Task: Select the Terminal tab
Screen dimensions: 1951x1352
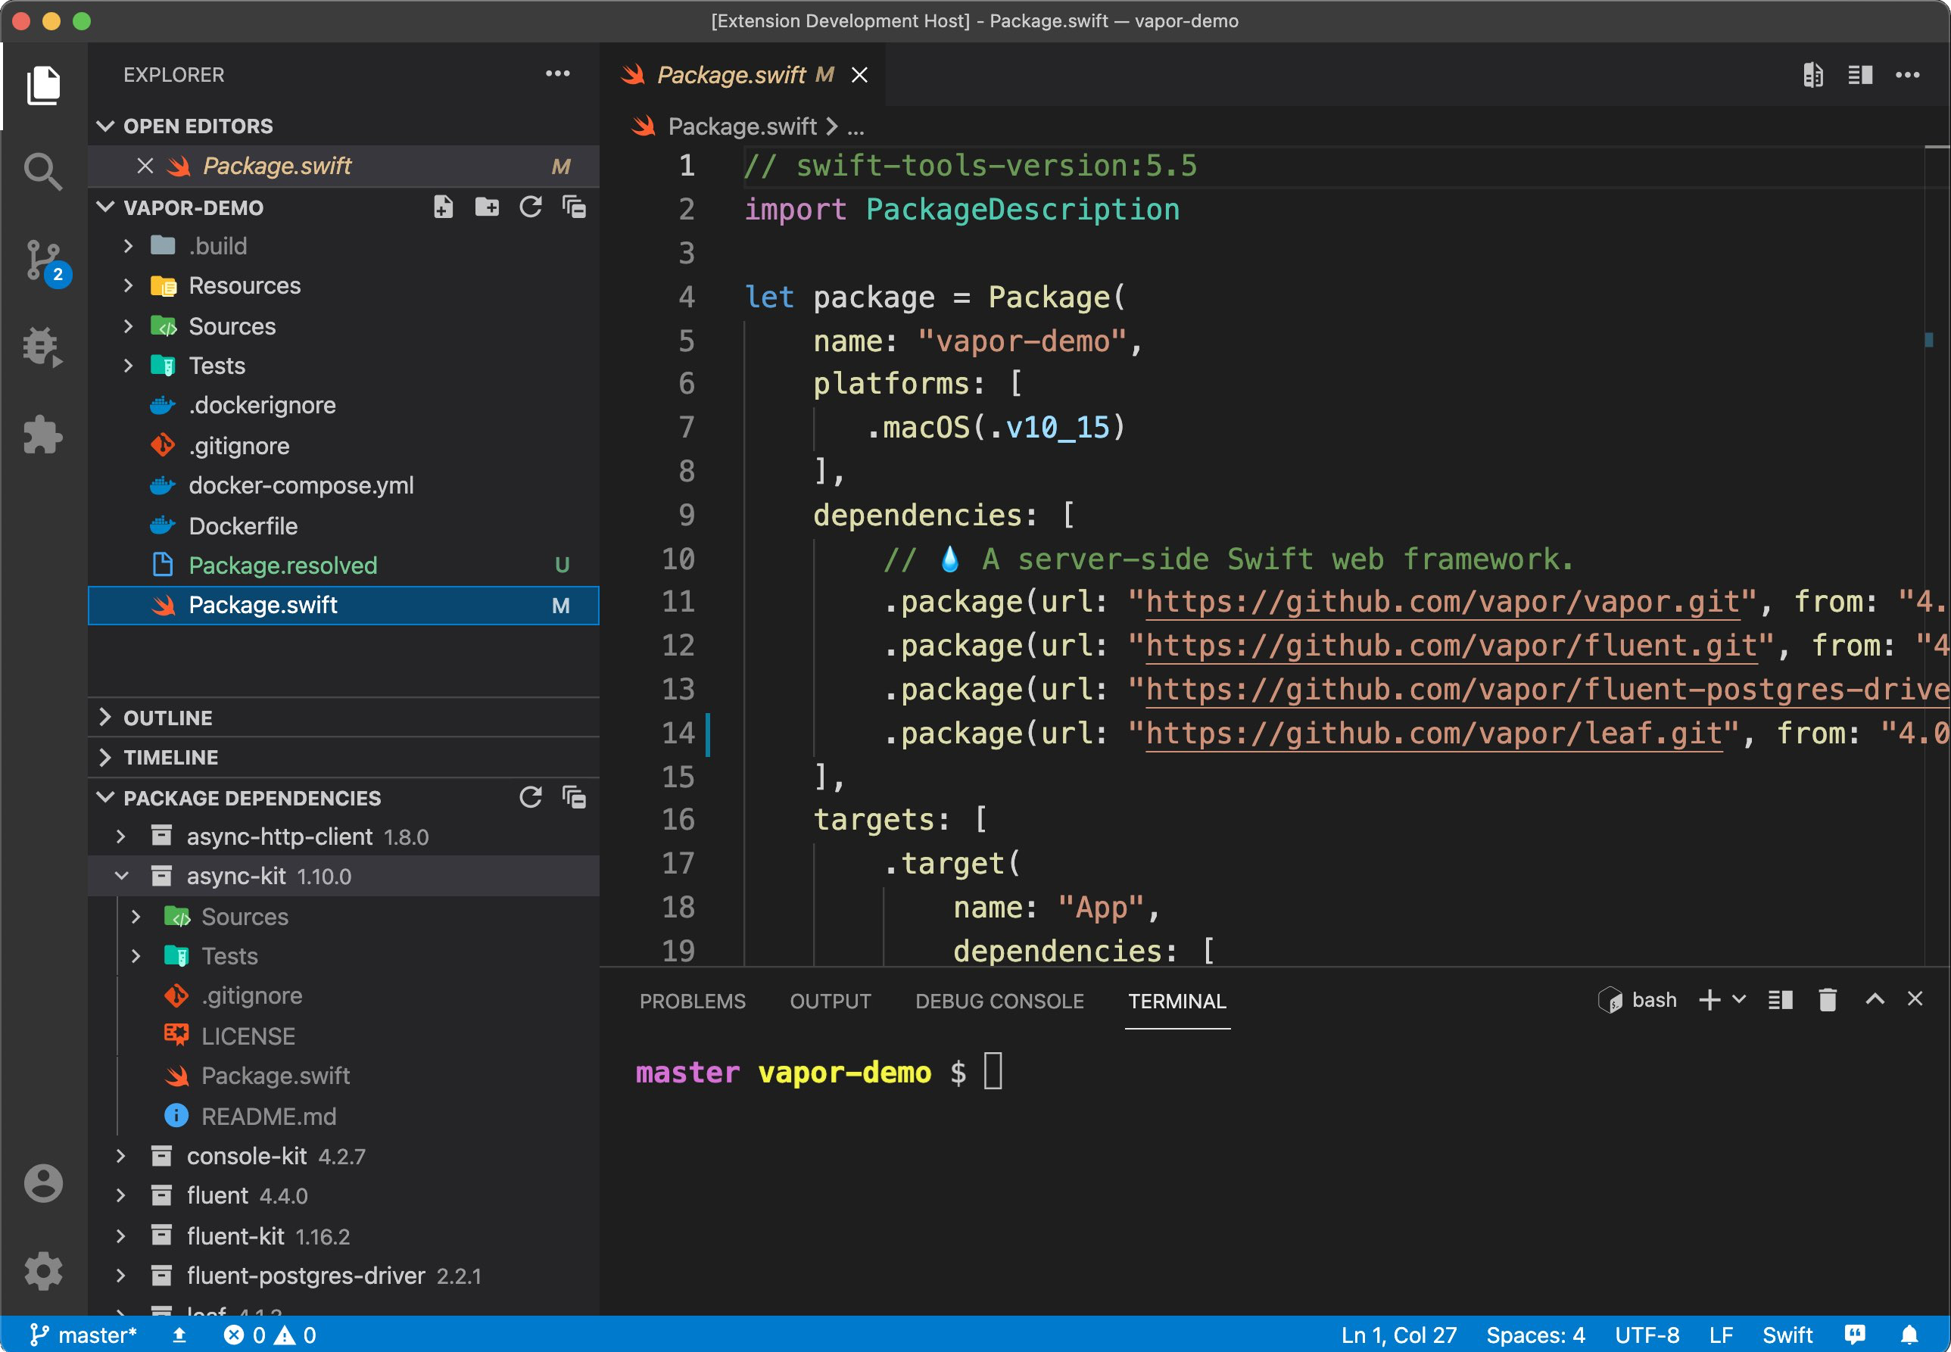Action: 1177,1002
